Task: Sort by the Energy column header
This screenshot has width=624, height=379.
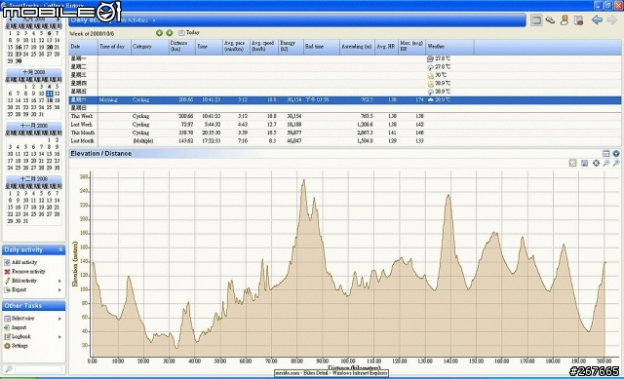Action: (291, 47)
